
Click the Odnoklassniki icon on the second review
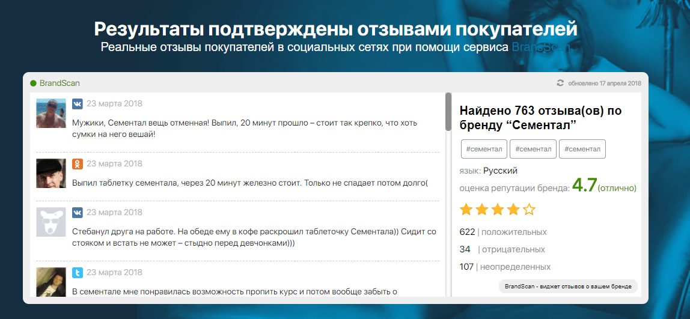click(78, 164)
